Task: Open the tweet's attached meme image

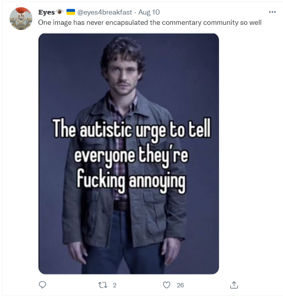Action: pyautogui.click(x=129, y=154)
